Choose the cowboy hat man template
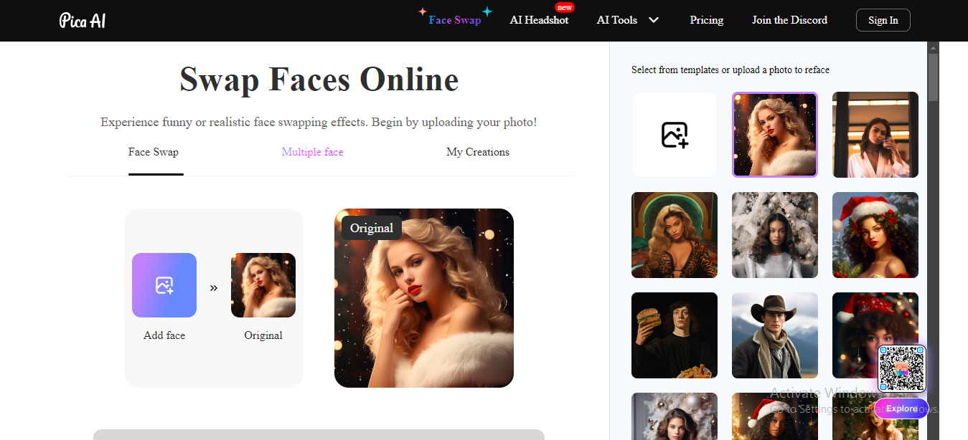968x440 pixels. click(775, 335)
